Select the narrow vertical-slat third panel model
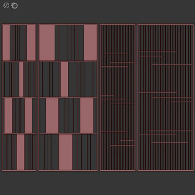This screenshot has height=195, width=195. [x=117, y=97]
